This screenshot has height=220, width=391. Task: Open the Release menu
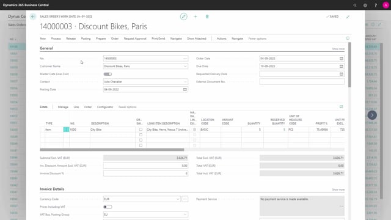(71, 38)
